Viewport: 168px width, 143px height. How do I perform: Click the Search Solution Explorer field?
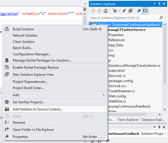click(x=124, y=18)
